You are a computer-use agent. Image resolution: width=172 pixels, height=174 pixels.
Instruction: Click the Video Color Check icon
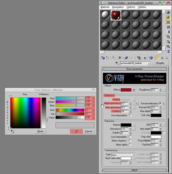168,32
